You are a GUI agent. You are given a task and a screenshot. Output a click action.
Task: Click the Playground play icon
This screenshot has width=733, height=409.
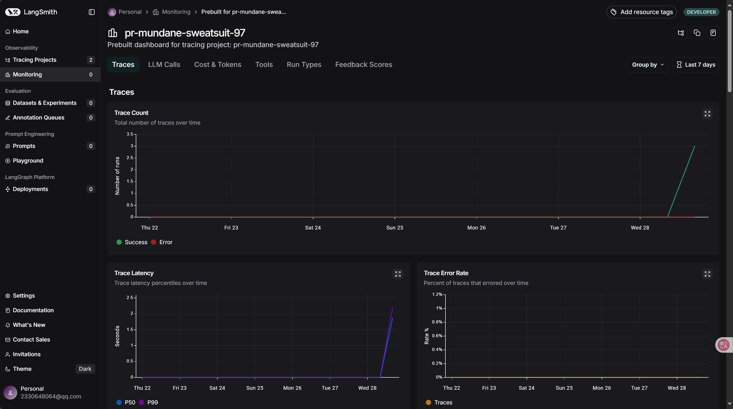click(x=8, y=161)
